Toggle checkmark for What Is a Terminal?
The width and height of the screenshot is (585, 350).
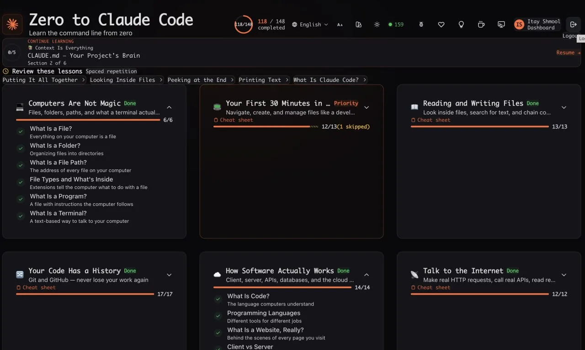[21, 216]
